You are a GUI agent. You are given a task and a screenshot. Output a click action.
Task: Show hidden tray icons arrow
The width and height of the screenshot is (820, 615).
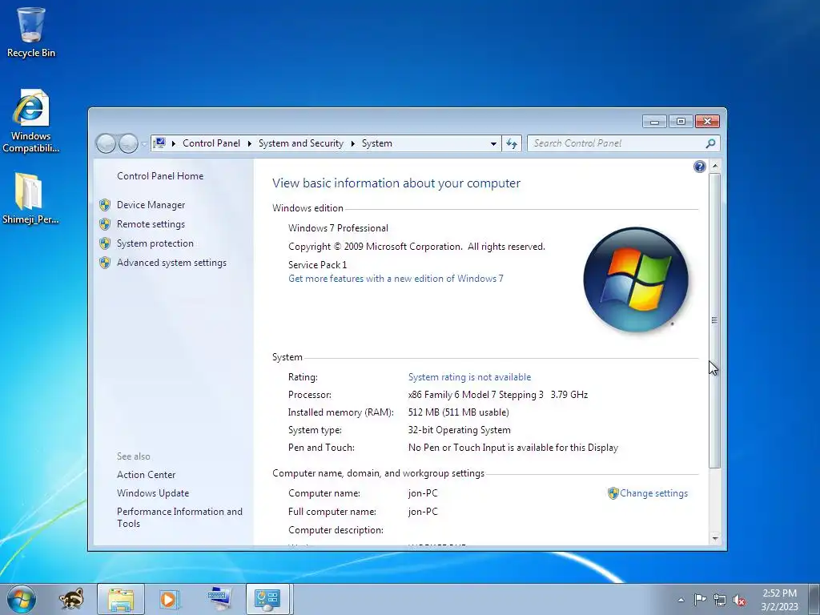(x=681, y=600)
